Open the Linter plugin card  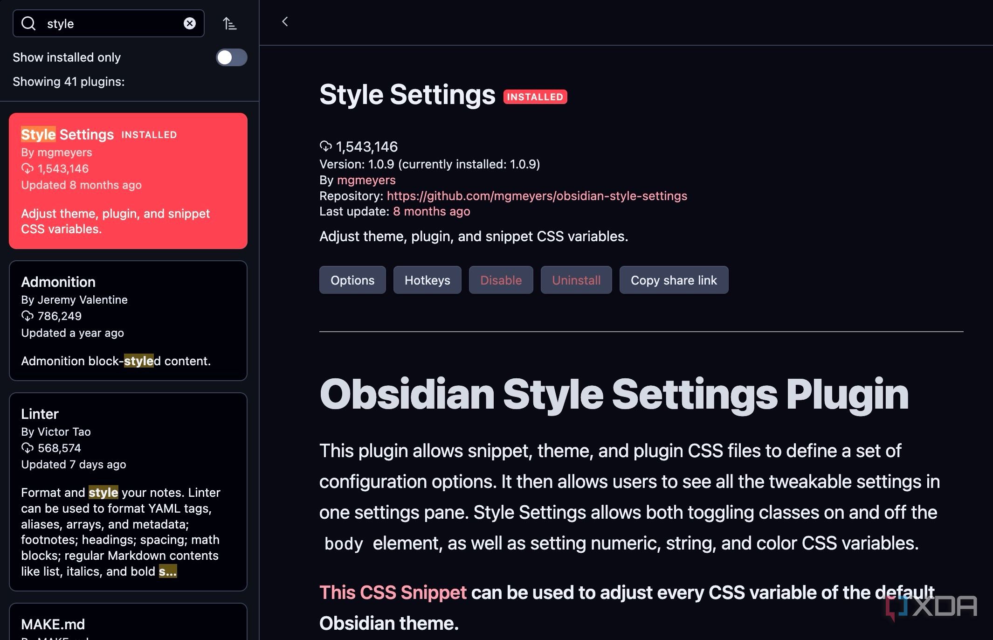click(x=128, y=492)
